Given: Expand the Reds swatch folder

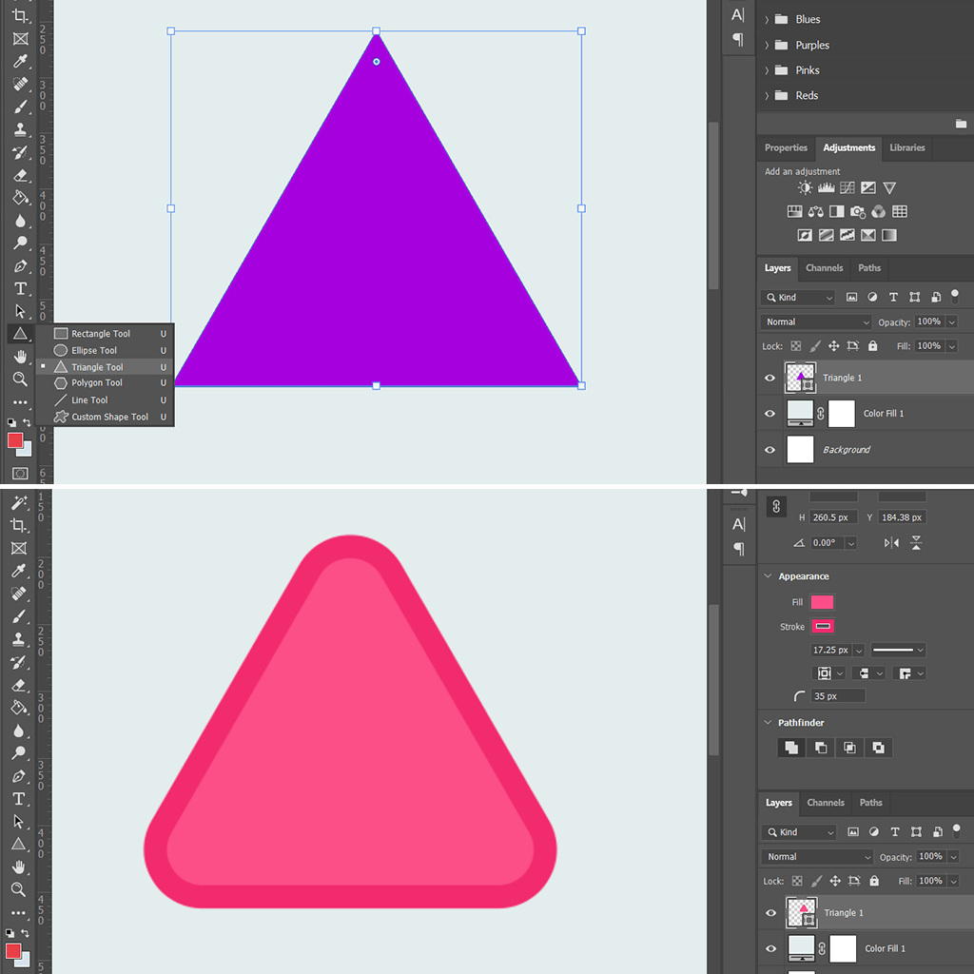Looking at the screenshot, I should pos(768,96).
